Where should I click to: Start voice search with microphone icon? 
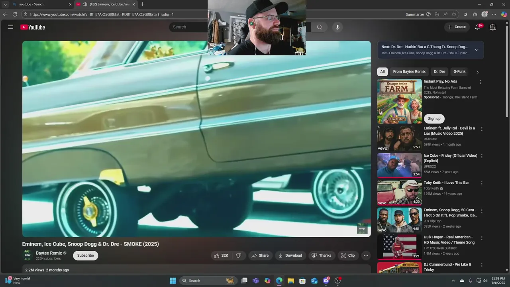point(337,27)
